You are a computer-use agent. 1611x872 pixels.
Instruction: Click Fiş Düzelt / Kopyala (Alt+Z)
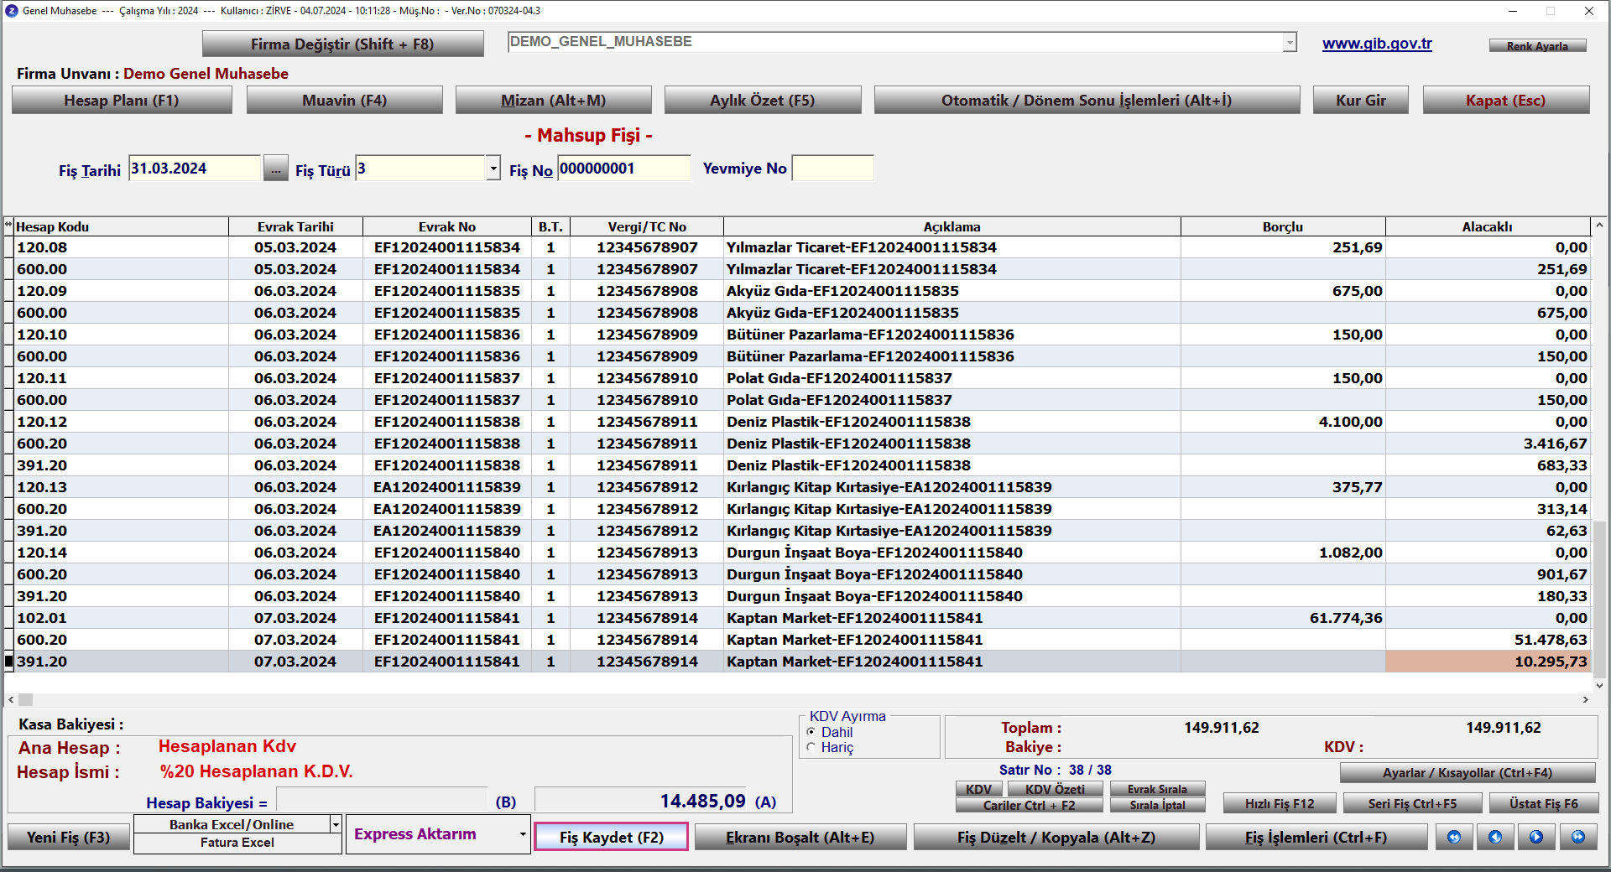pos(1056,837)
